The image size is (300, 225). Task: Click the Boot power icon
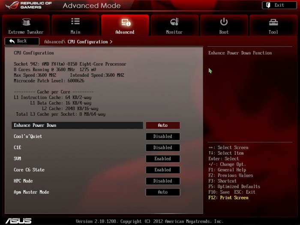click(224, 21)
